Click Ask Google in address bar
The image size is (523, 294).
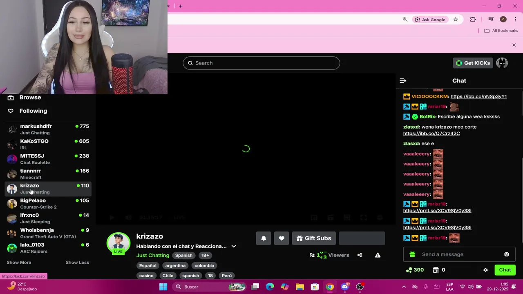[430, 20]
